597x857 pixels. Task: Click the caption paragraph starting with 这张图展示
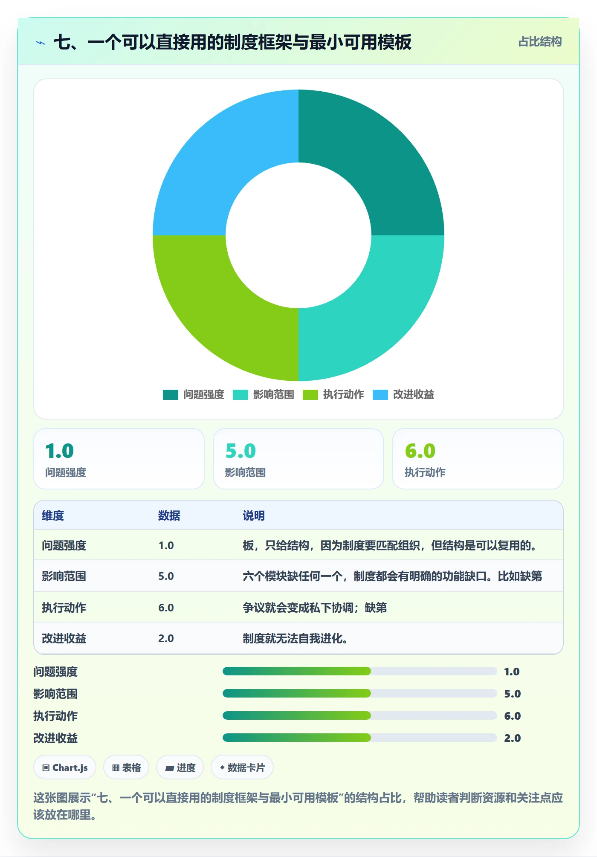298,806
